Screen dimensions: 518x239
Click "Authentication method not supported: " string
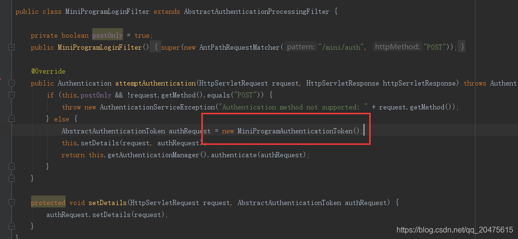[293, 107]
